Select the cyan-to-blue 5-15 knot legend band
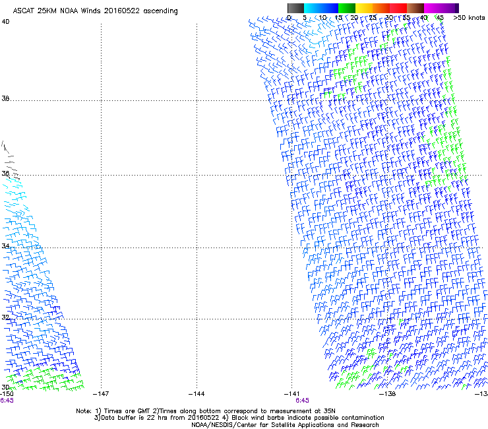 (x=321, y=8)
